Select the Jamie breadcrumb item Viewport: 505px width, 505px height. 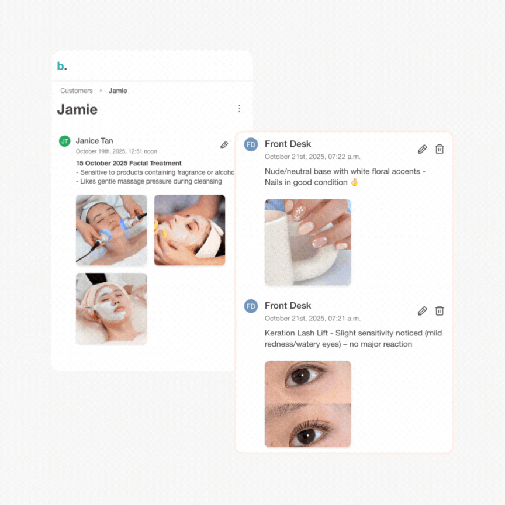tap(118, 91)
